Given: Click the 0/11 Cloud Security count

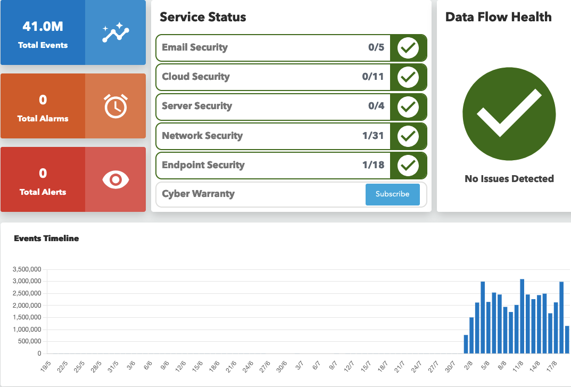Looking at the screenshot, I should click(373, 77).
